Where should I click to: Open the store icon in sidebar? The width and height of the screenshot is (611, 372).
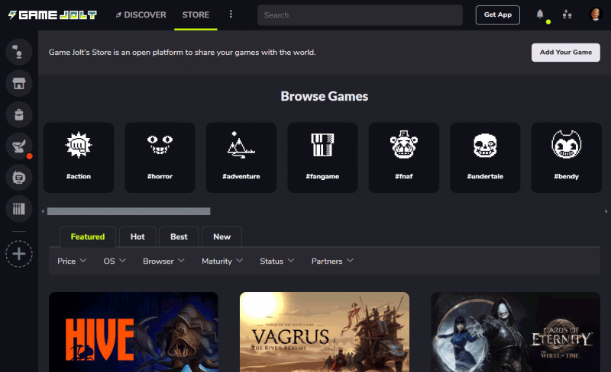pos(19,83)
